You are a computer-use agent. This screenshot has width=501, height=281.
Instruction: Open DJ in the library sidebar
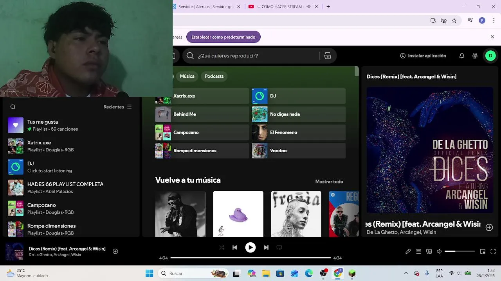(70, 167)
